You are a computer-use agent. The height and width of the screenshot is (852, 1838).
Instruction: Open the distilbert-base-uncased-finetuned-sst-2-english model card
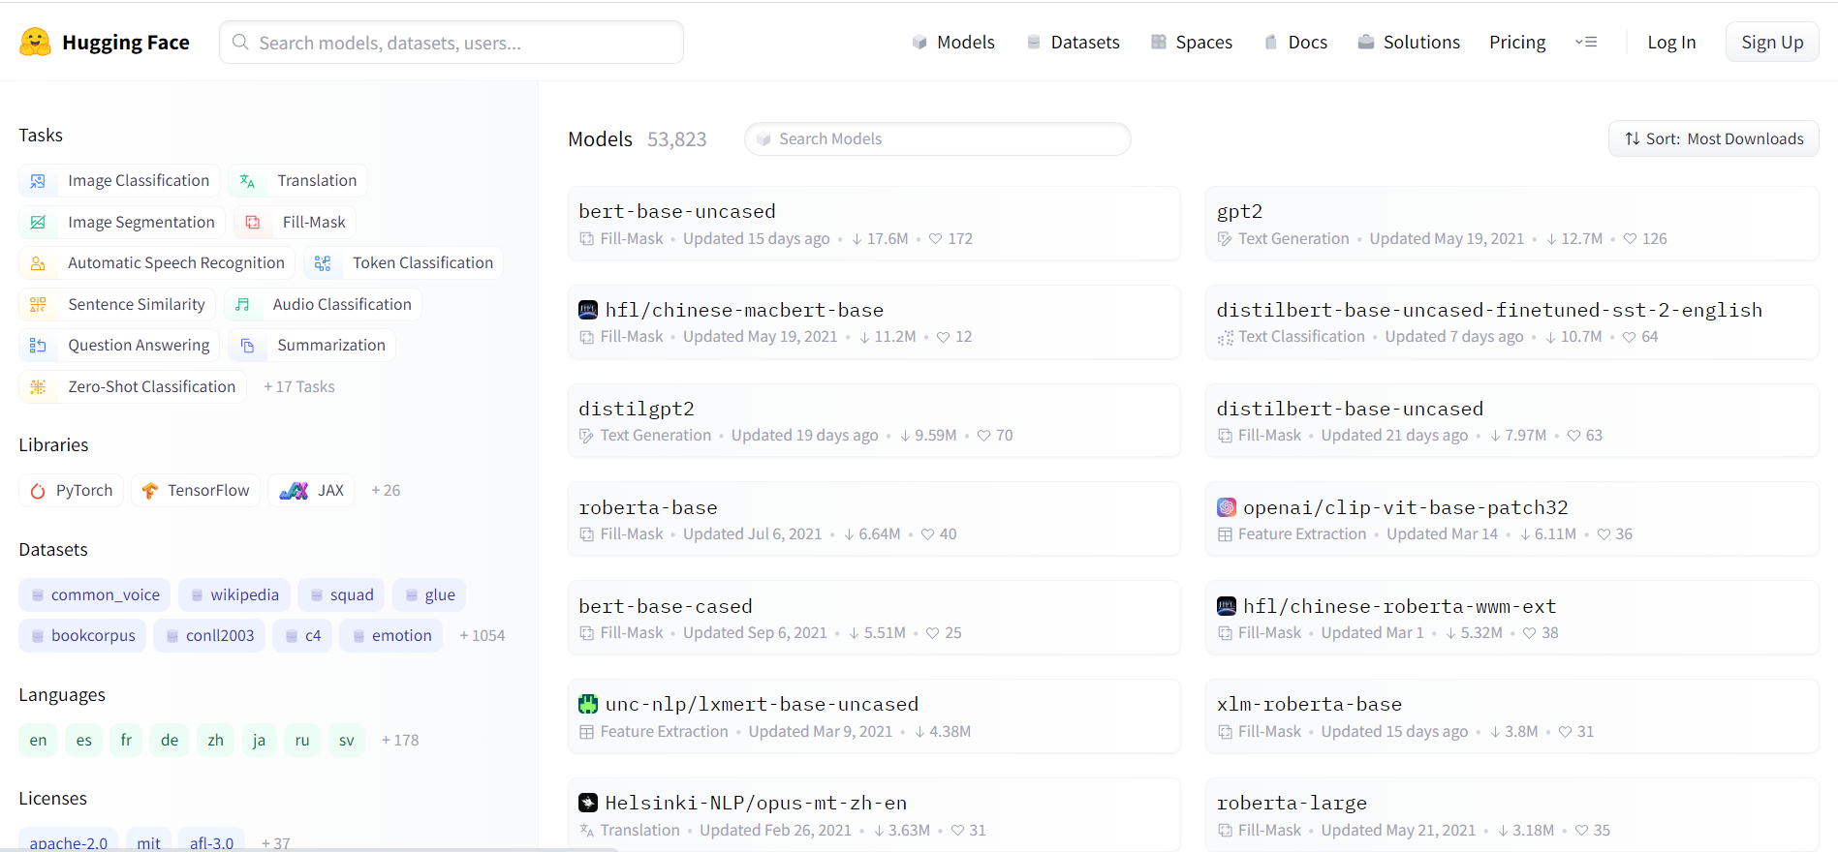[1511, 321]
